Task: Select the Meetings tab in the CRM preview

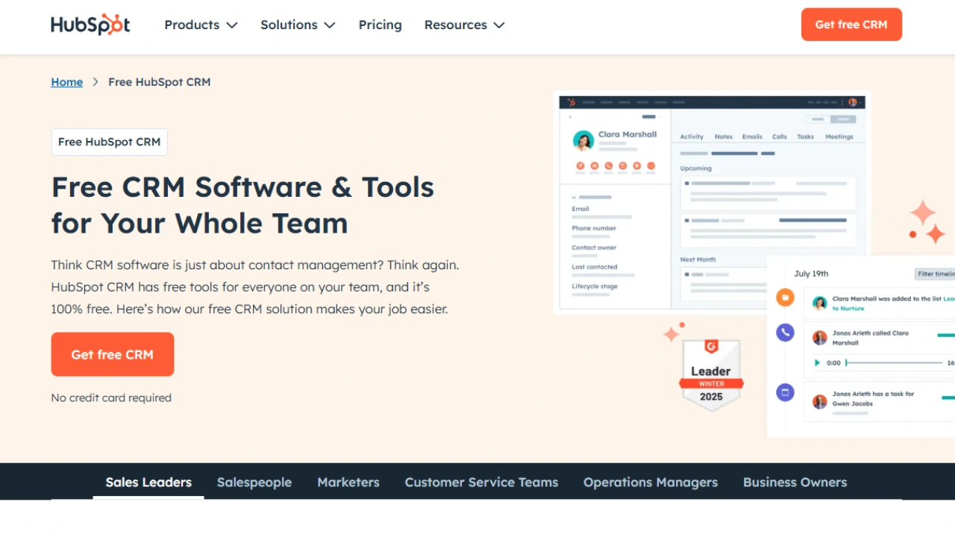Action: click(839, 136)
